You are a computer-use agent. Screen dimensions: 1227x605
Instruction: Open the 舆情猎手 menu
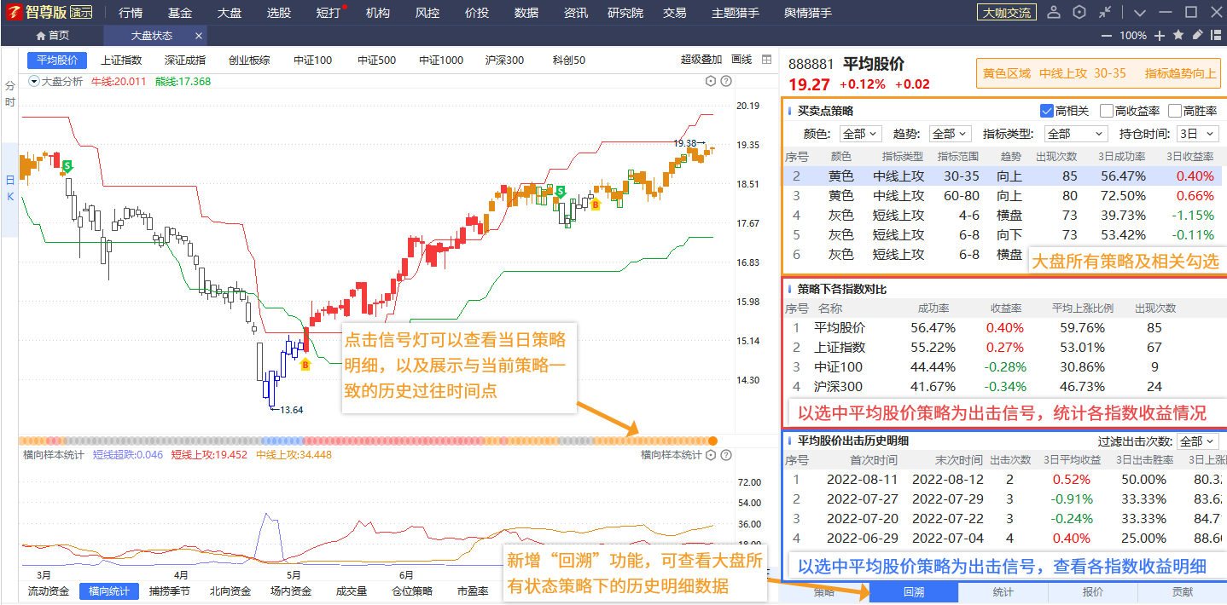808,13
